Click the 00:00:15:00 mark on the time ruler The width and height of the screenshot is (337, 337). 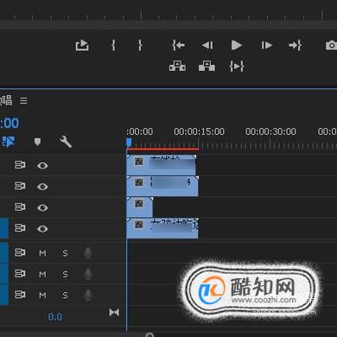[199, 131]
